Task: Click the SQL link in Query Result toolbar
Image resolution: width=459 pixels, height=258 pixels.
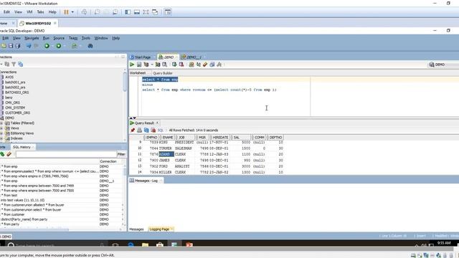Action: point(160,130)
